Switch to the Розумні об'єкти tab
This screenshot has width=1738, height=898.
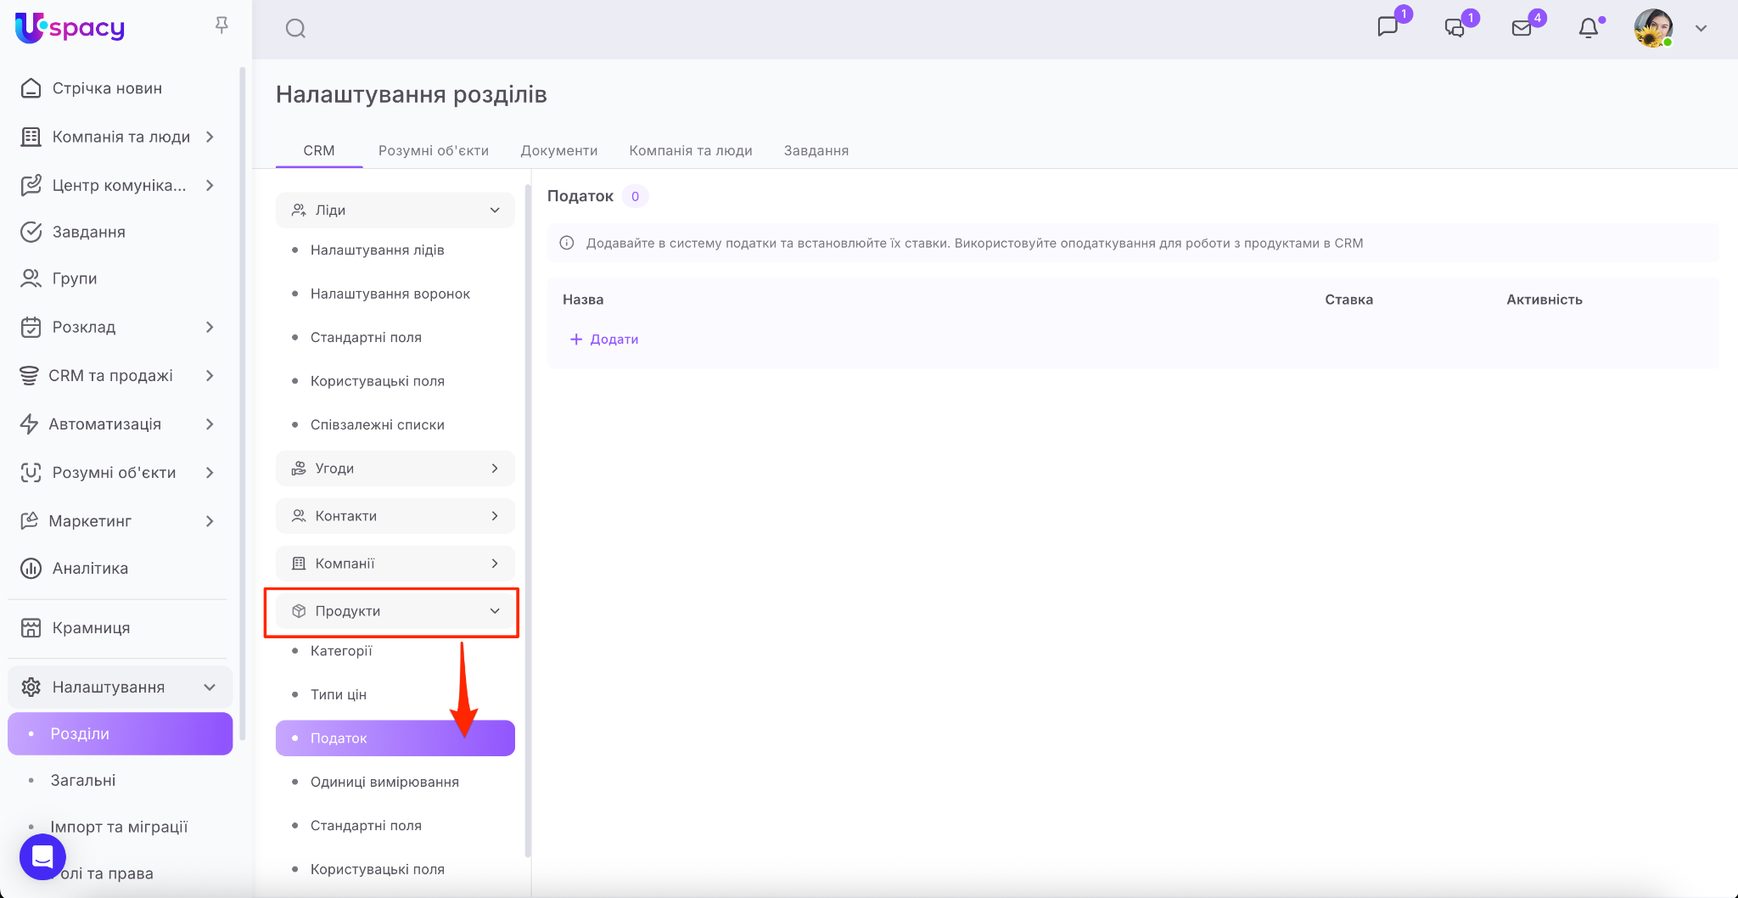(x=433, y=150)
